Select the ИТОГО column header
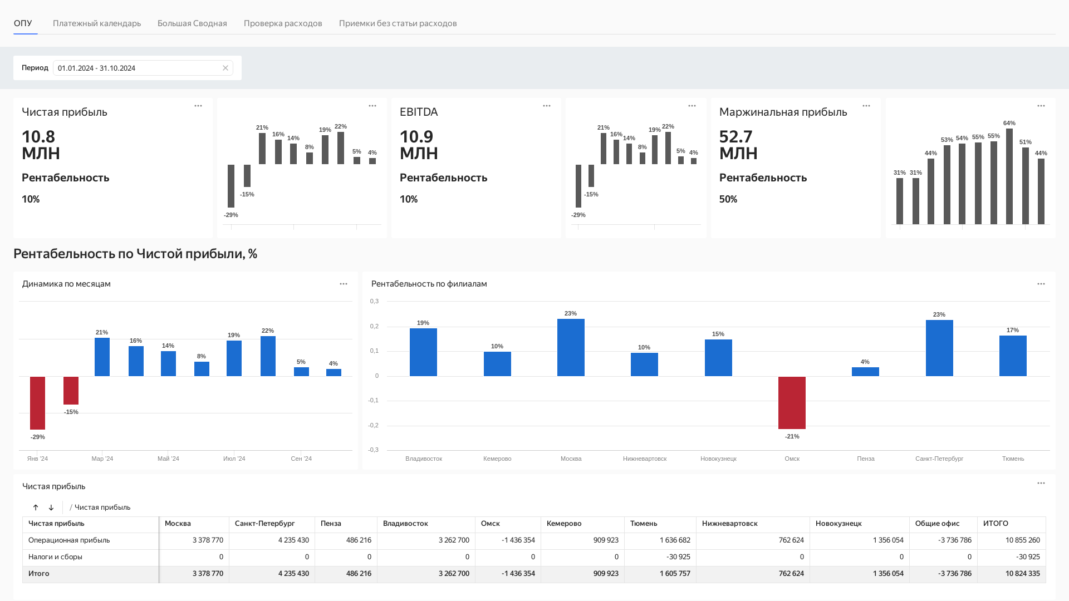The height and width of the screenshot is (601, 1069). click(1011, 524)
